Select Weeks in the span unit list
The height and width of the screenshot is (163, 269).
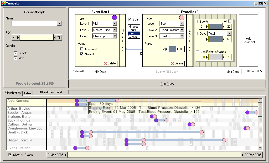[x=133, y=37]
